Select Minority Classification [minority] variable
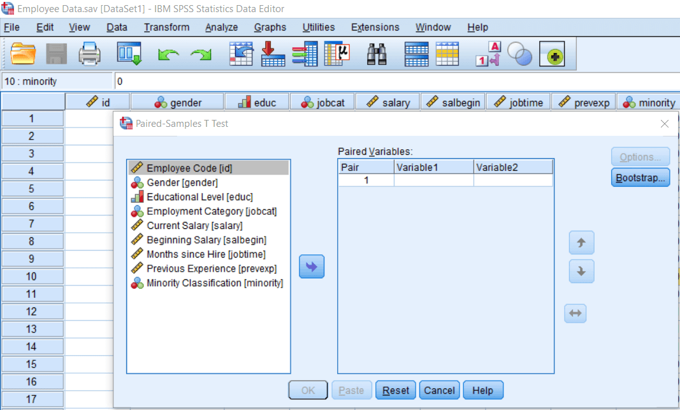The width and height of the screenshot is (680, 410). point(208,283)
